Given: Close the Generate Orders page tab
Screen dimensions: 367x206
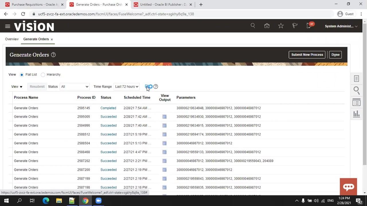Looking at the screenshot, I should coord(52,39).
